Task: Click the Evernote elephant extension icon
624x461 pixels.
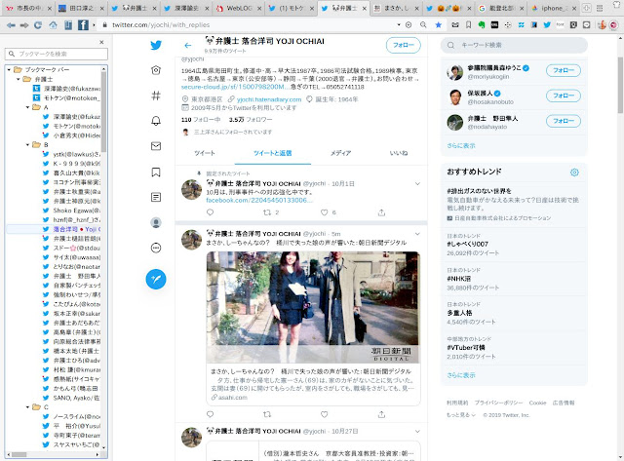Action: (x=482, y=24)
